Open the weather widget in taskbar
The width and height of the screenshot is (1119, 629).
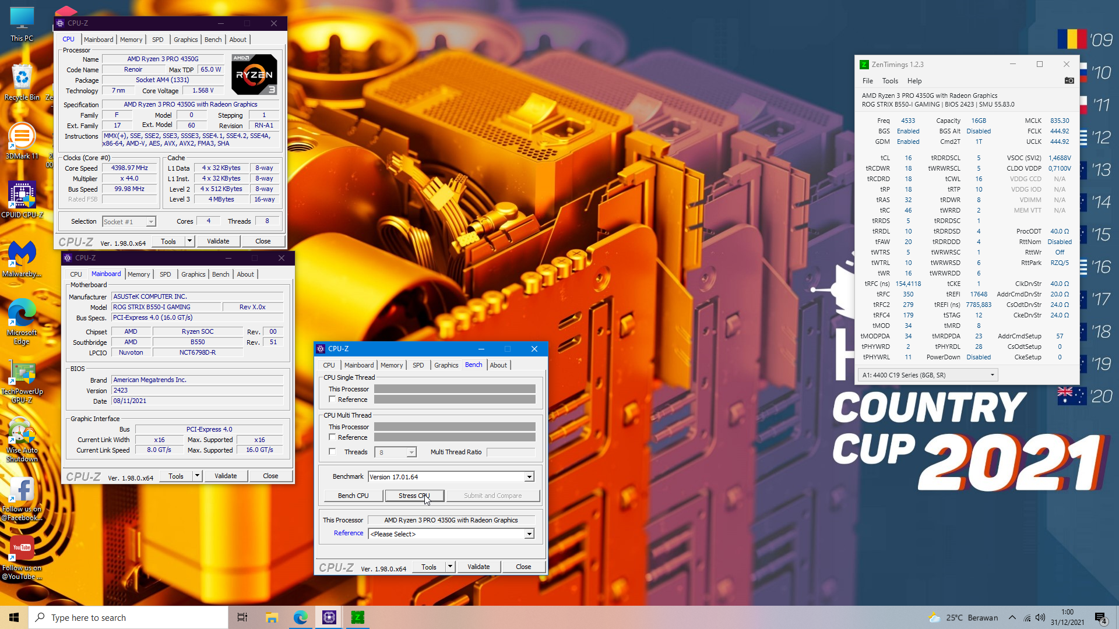[963, 618]
